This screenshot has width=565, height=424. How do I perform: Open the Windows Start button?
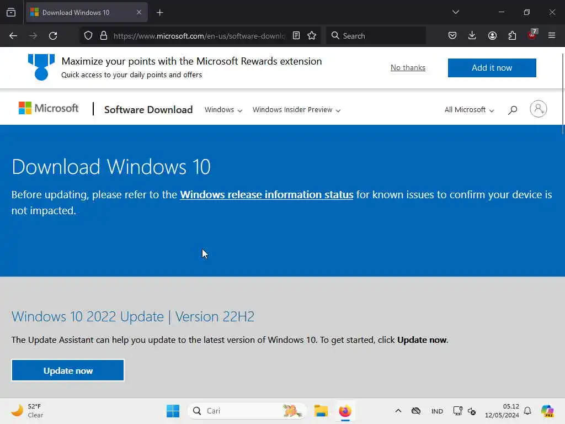pos(173,411)
